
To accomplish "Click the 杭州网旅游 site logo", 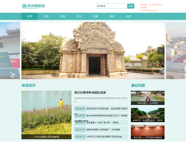I will click(33, 6).
